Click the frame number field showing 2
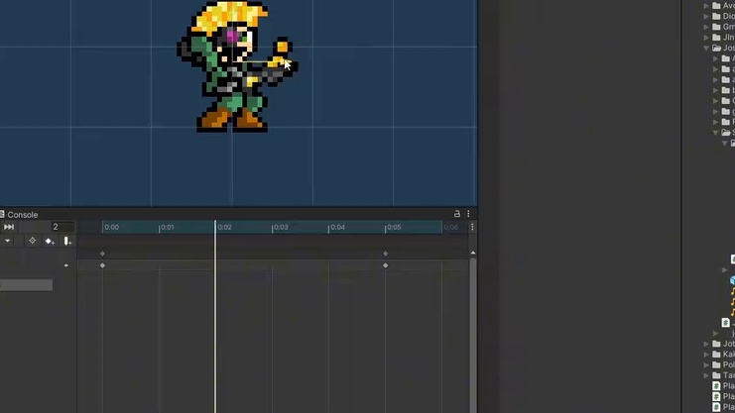The width and height of the screenshot is (735, 413). click(x=62, y=227)
